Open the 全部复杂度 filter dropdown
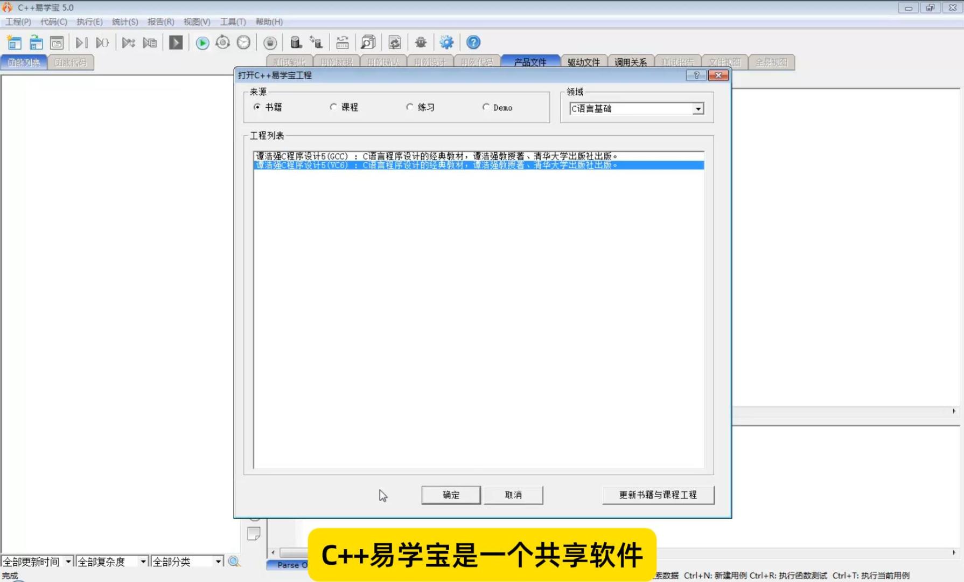 pyautogui.click(x=143, y=562)
